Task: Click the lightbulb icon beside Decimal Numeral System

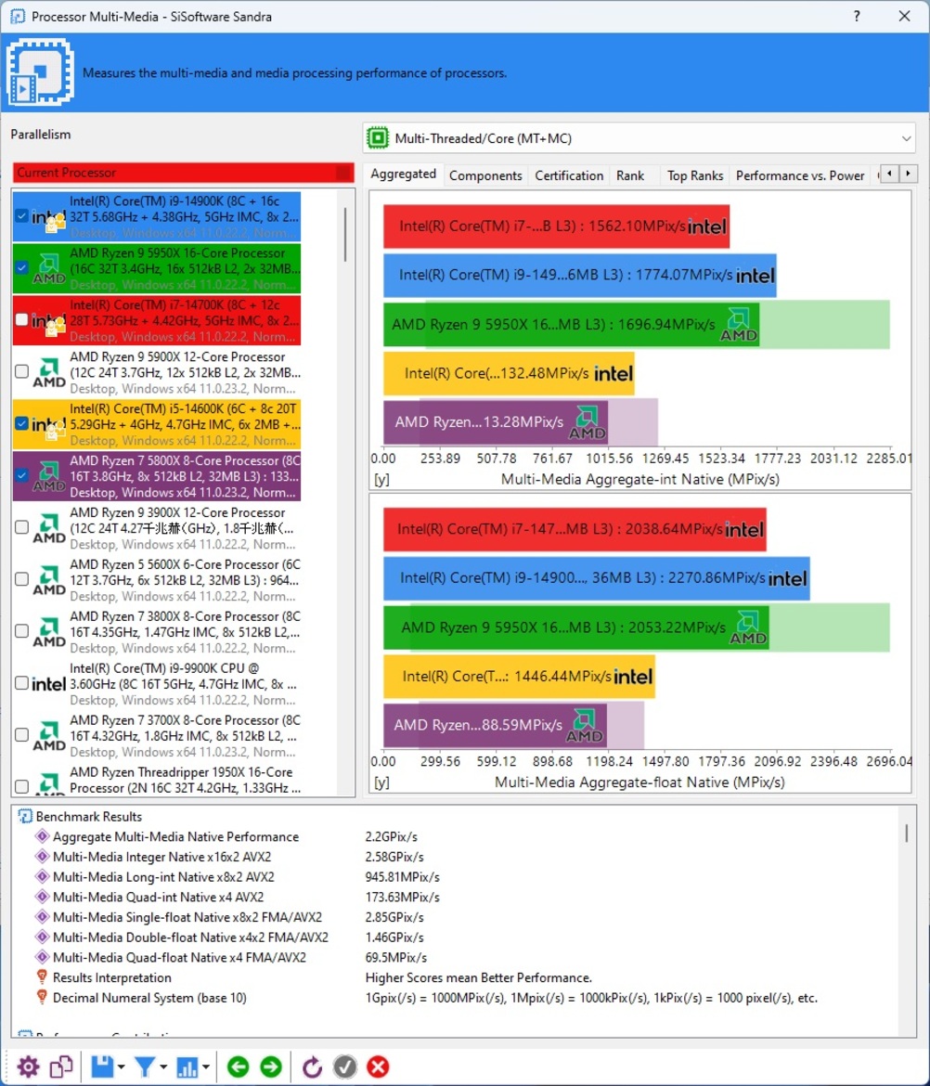Action: 42,997
